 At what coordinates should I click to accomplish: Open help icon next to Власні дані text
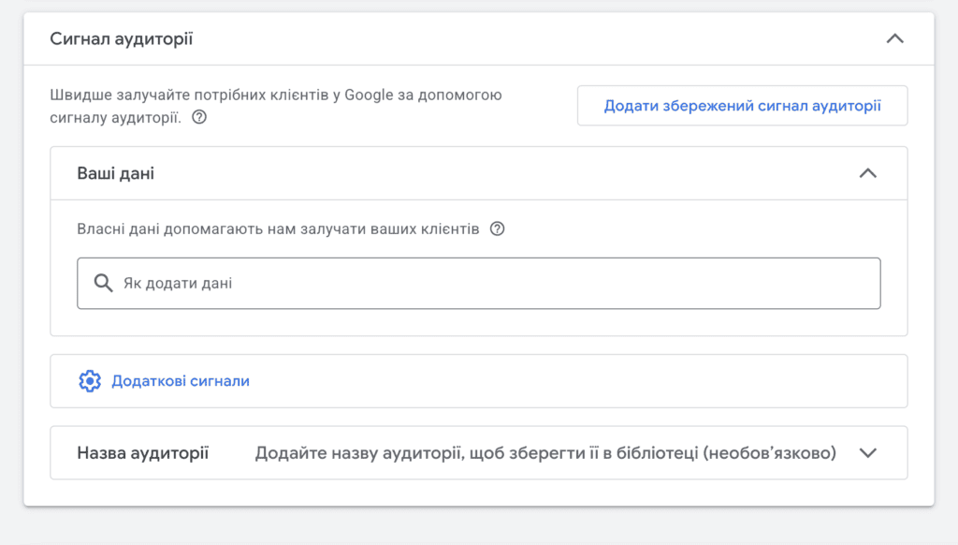[x=498, y=228]
